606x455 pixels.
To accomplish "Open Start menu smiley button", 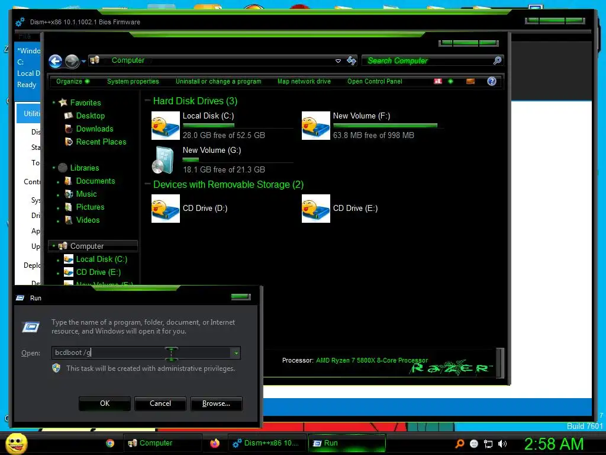I will pos(16,443).
